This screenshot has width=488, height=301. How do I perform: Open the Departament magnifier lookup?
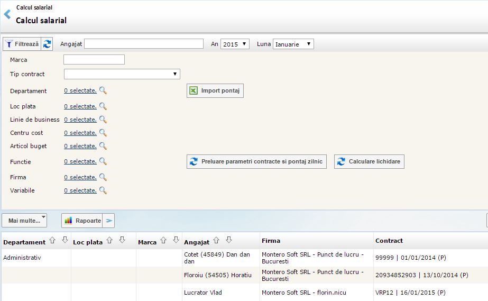103,91
